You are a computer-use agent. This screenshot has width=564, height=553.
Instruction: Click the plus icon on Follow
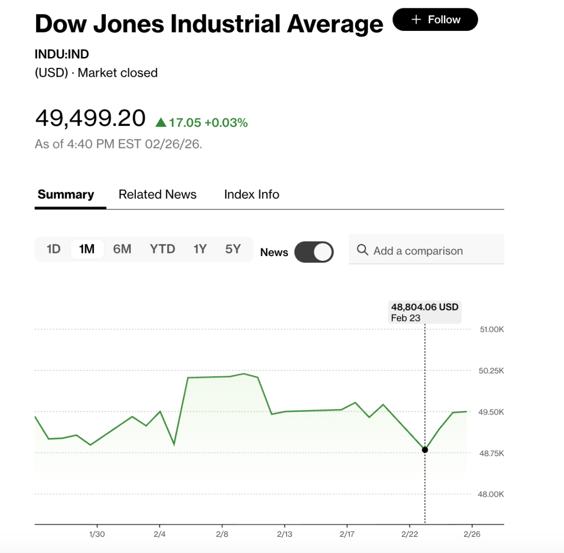416,20
